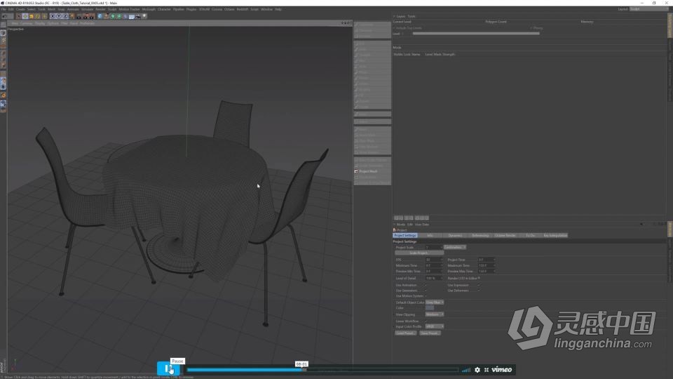This screenshot has width=673, height=379.
Task: Switch to the Octane Render tab
Action: pyautogui.click(x=505, y=236)
